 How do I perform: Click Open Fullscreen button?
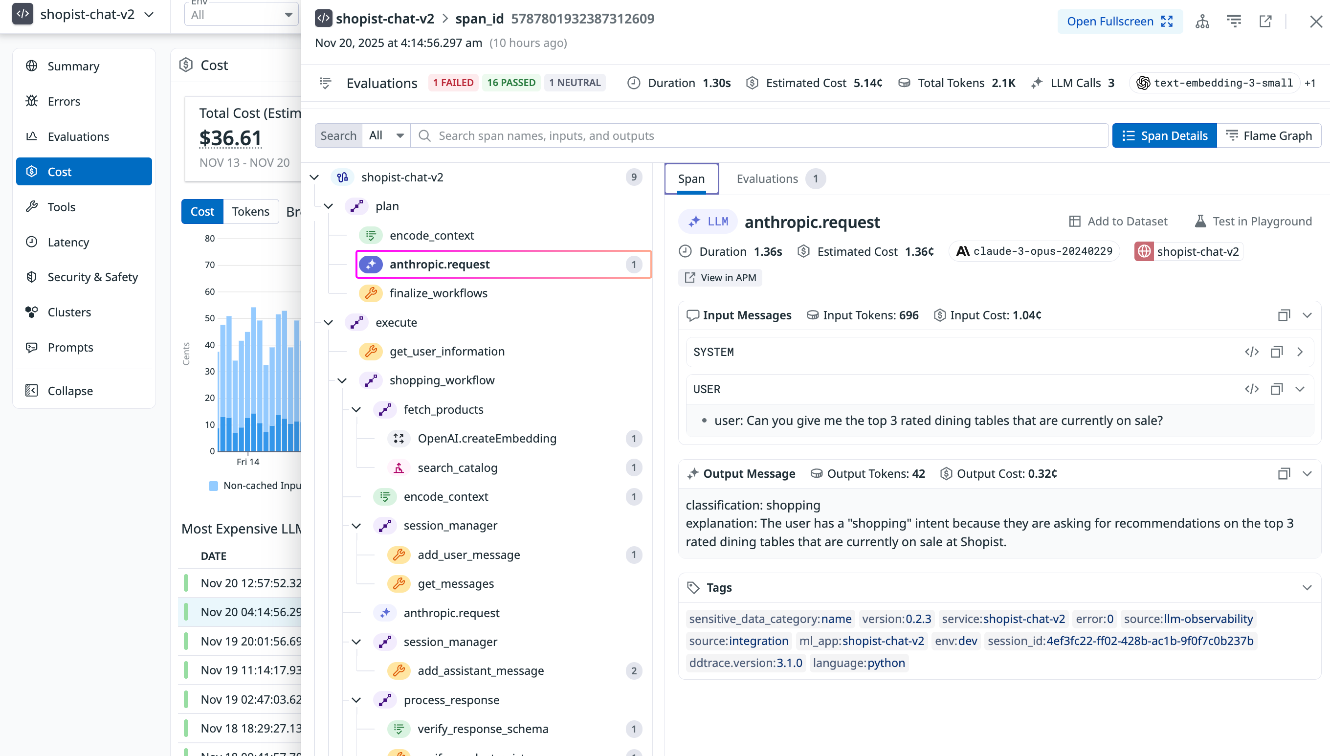tap(1120, 22)
